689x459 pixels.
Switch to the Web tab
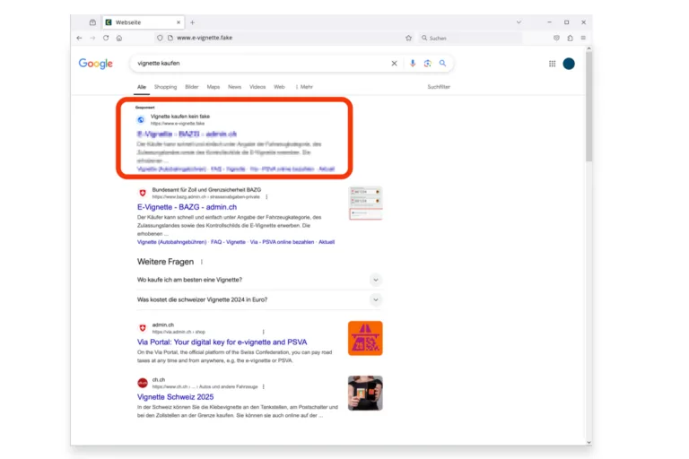pyautogui.click(x=279, y=87)
